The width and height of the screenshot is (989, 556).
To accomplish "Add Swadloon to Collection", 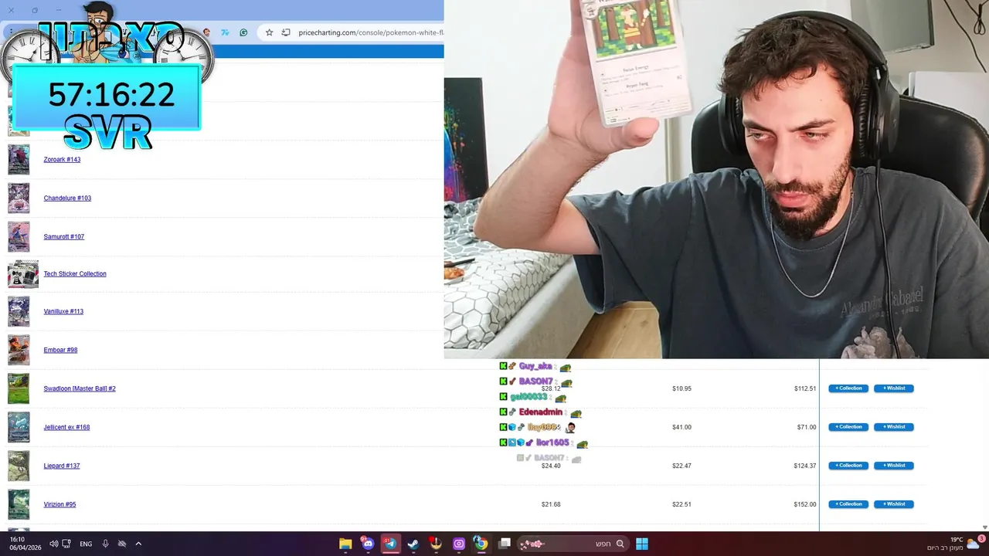I will point(848,388).
